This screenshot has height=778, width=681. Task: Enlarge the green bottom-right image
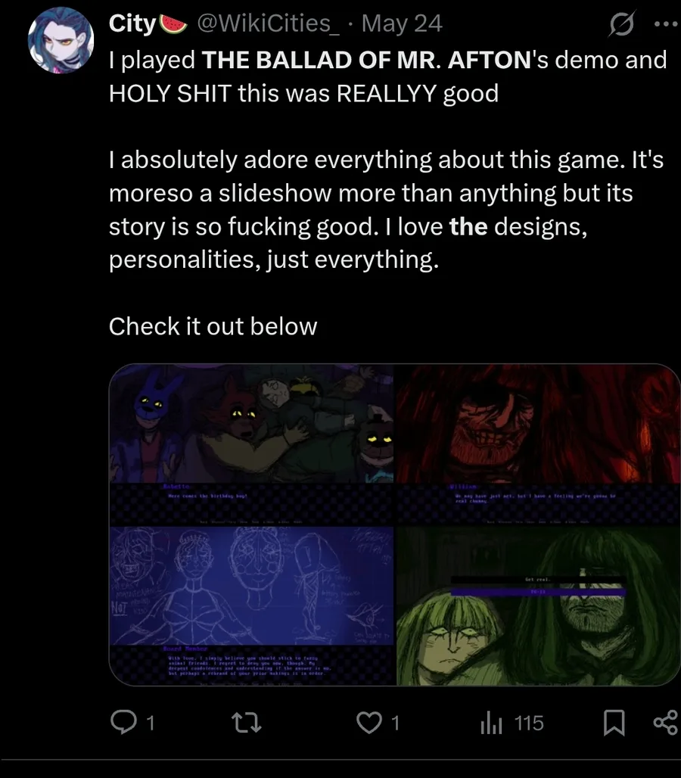pyautogui.click(x=537, y=606)
